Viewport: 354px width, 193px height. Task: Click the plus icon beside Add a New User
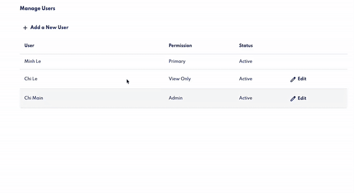[25, 28]
